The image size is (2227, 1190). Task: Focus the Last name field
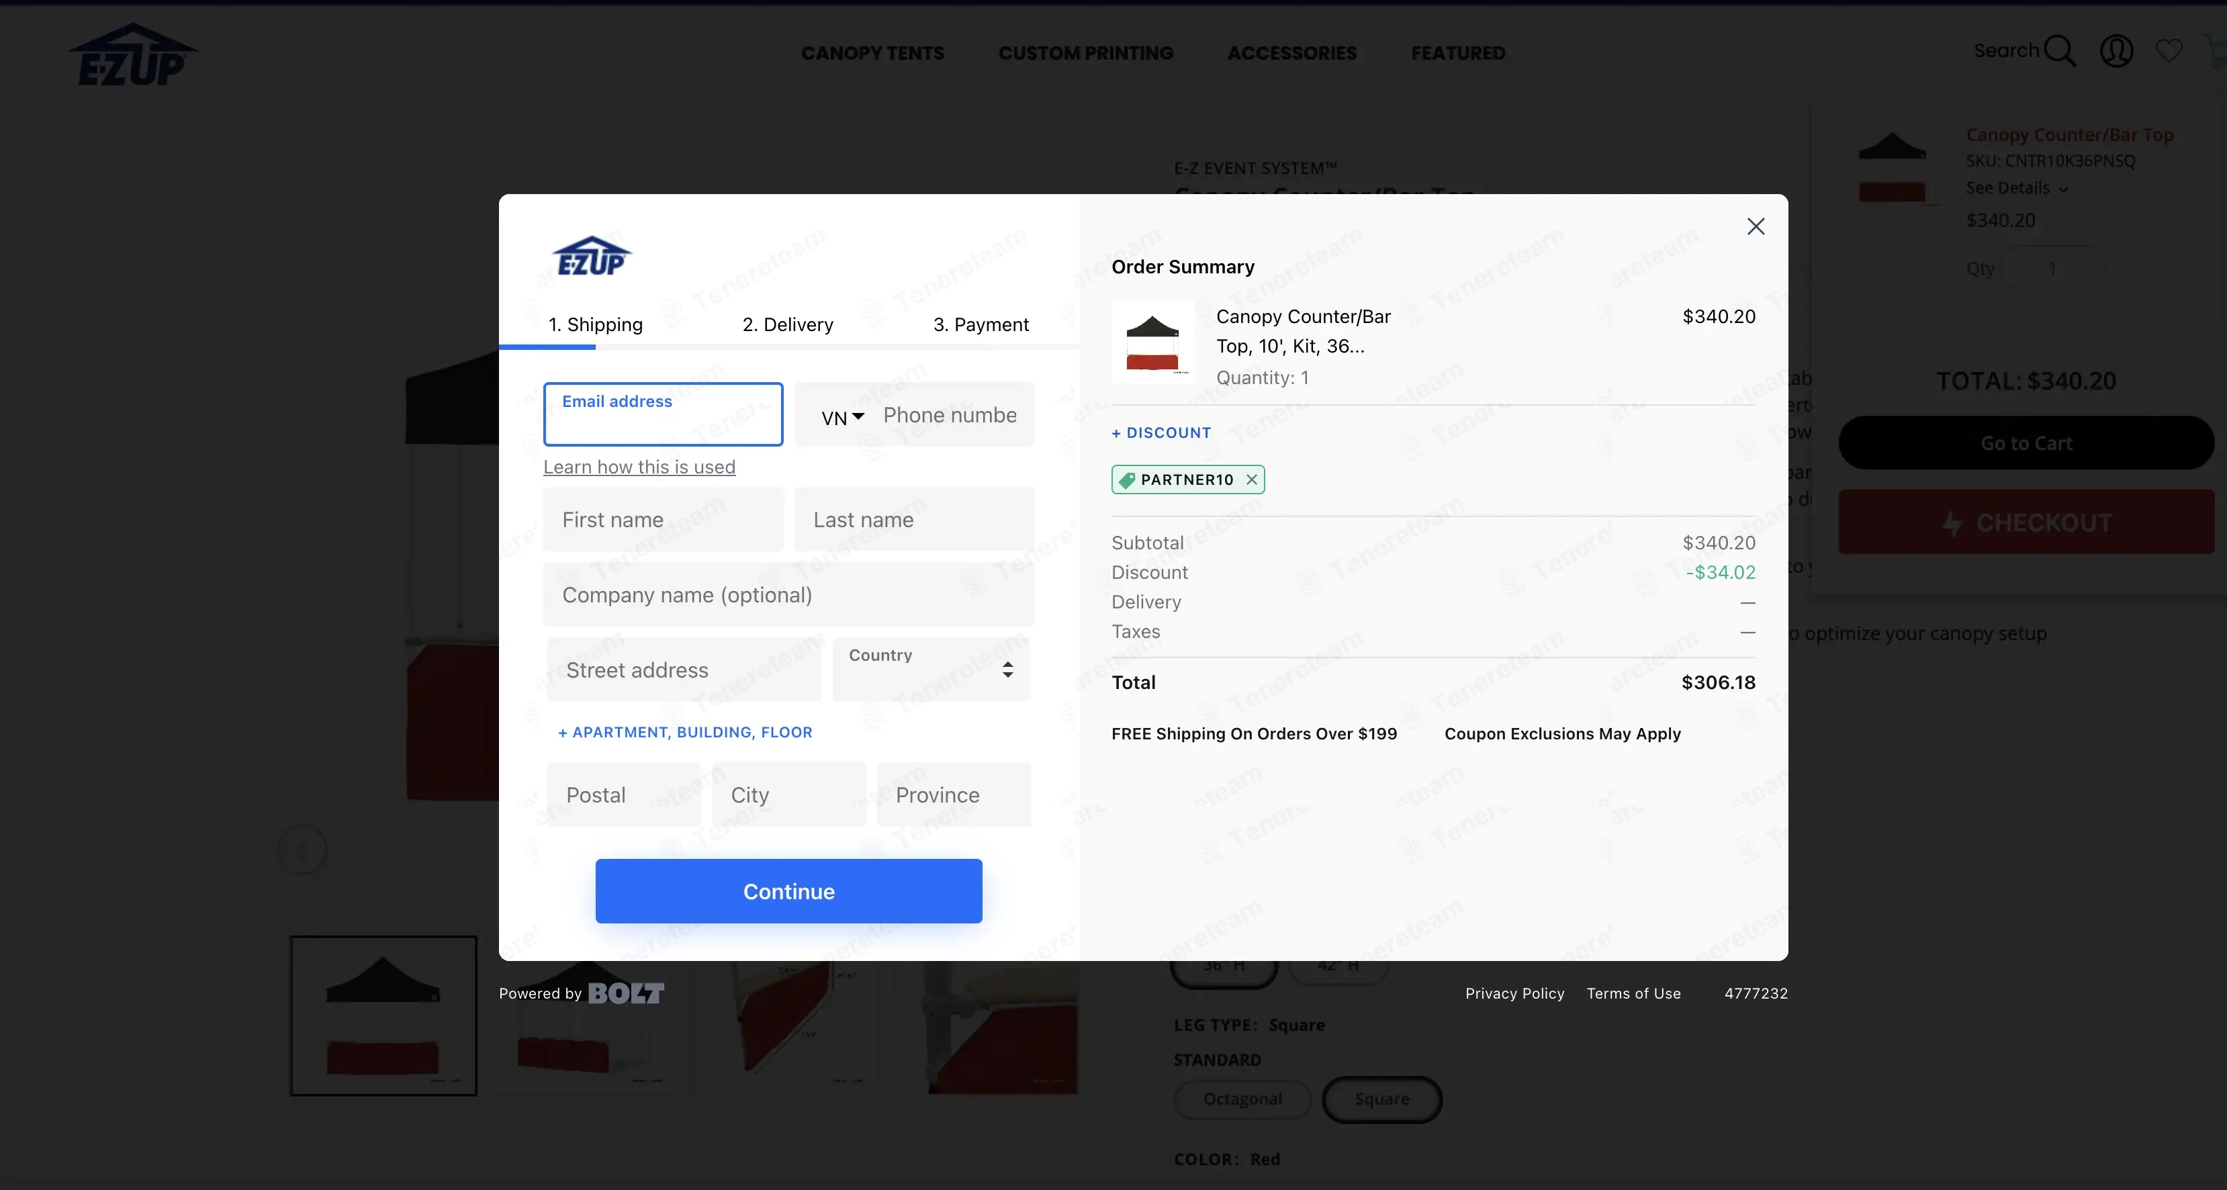click(915, 519)
